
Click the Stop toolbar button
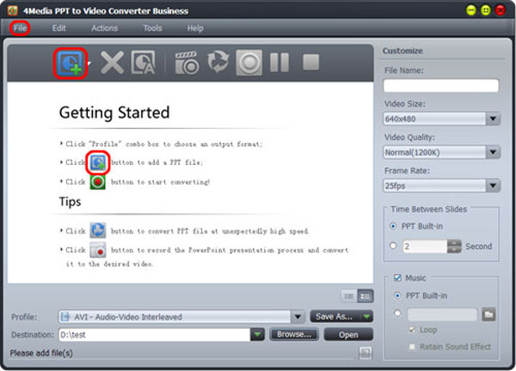point(310,62)
